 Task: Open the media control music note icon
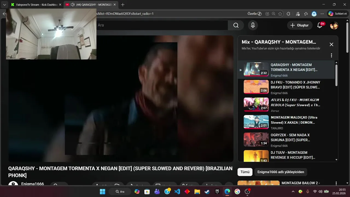point(298,14)
